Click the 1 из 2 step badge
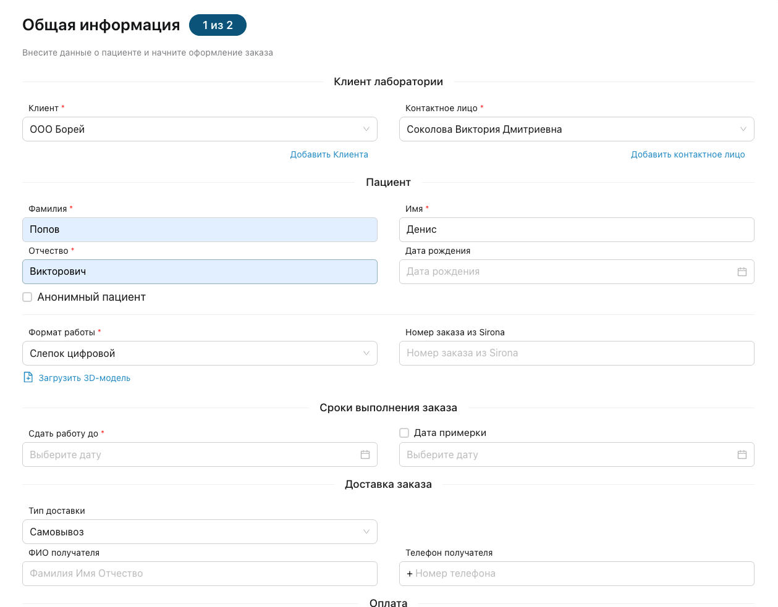The width and height of the screenshot is (778, 607). point(218,25)
